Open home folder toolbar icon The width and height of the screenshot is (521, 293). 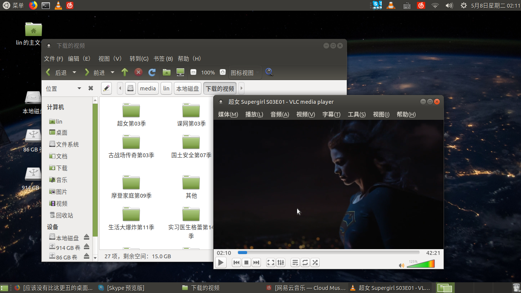coord(166,72)
